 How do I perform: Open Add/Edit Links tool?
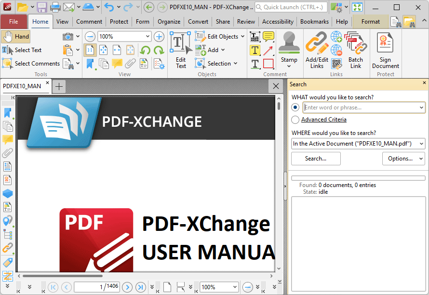coord(317,50)
